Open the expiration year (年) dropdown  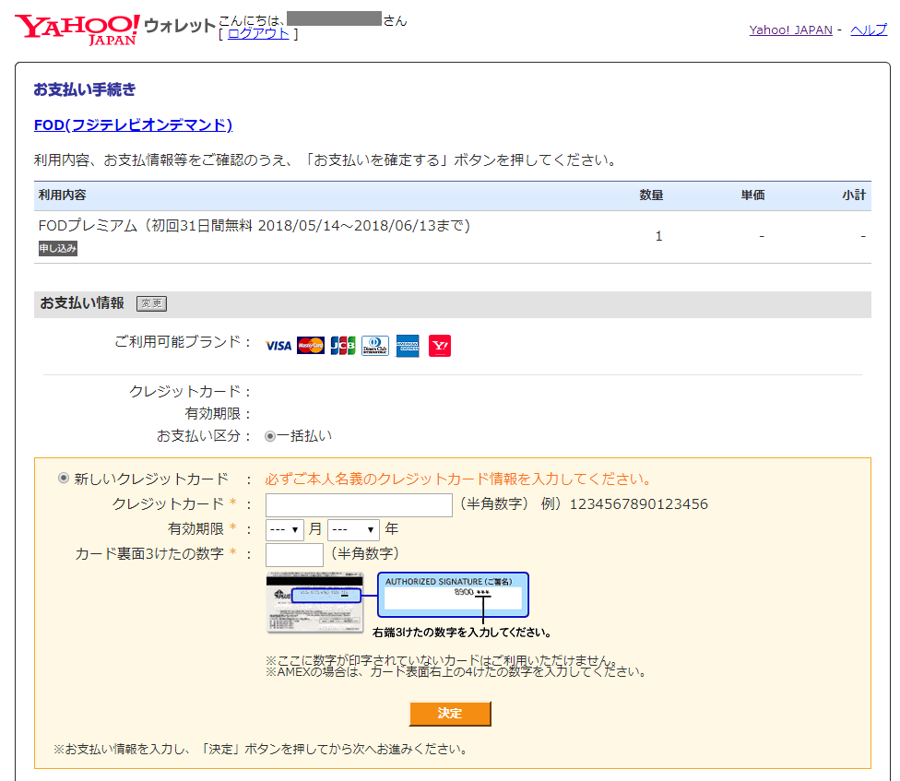click(353, 529)
